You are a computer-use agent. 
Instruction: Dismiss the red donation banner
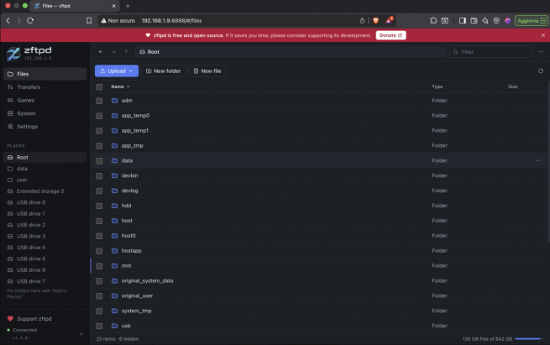pos(543,35)
